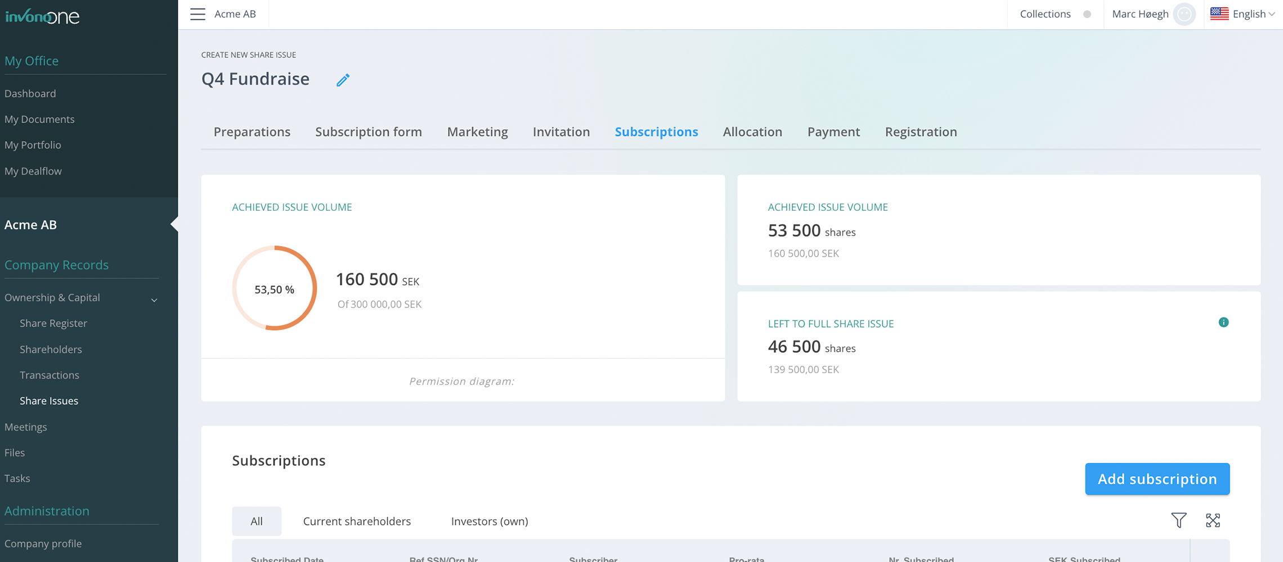Screen dimensions: 1283x562
Task: Click the invono one logo
Action: point(42,17)
